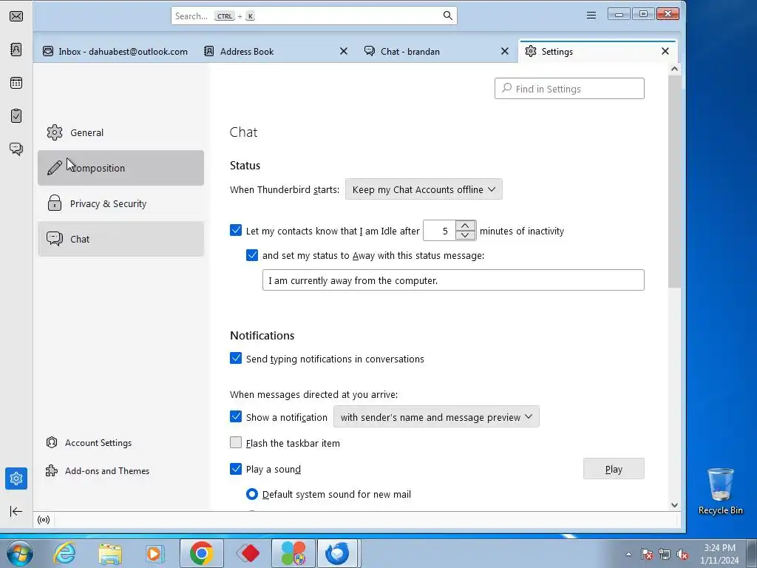
Task: Open Windows Media Player on taskbar
Action: [x=155, y=553]
